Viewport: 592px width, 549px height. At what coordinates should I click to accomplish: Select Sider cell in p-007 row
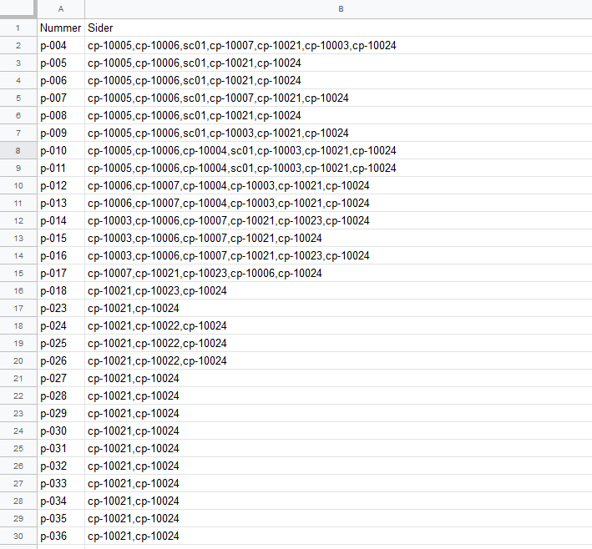pos(338,98)
